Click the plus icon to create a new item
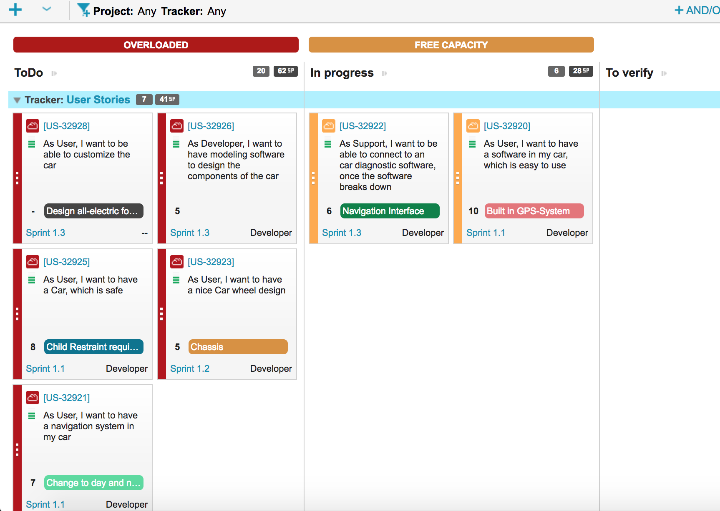 (x=15, y=9)
